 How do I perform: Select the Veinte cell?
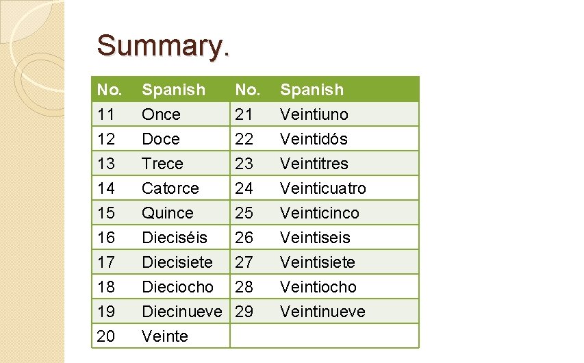165,336
